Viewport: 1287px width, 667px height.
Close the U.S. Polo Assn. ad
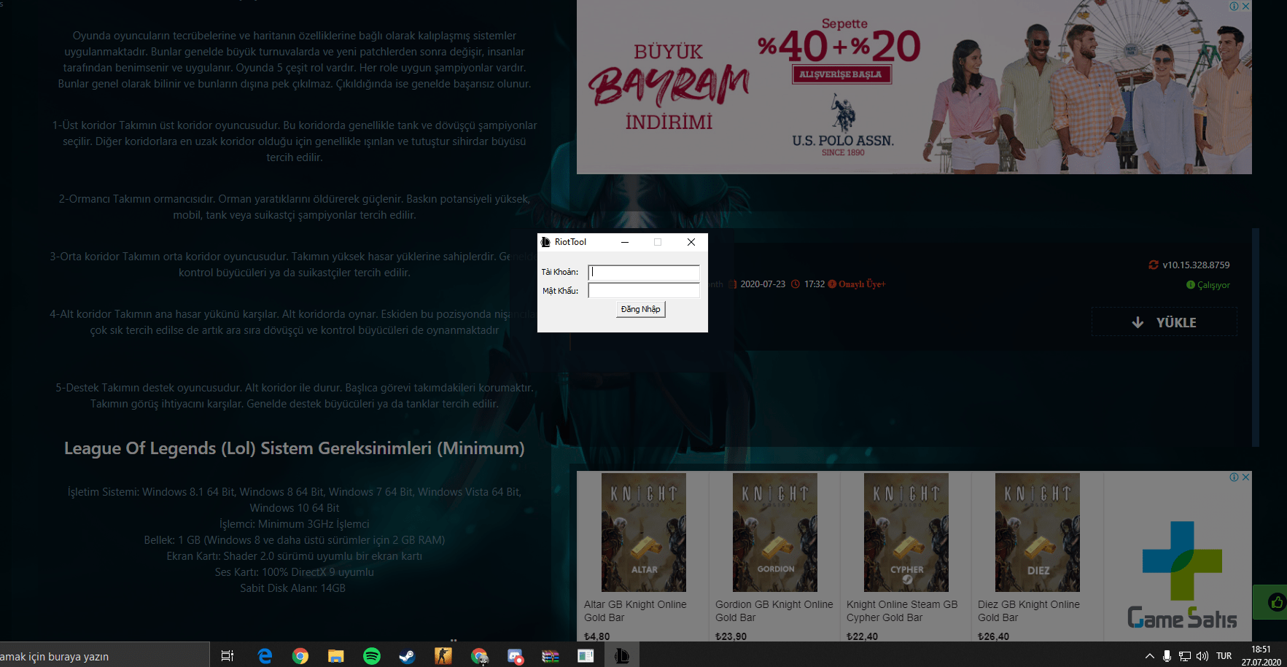(x=1246, y=6)
